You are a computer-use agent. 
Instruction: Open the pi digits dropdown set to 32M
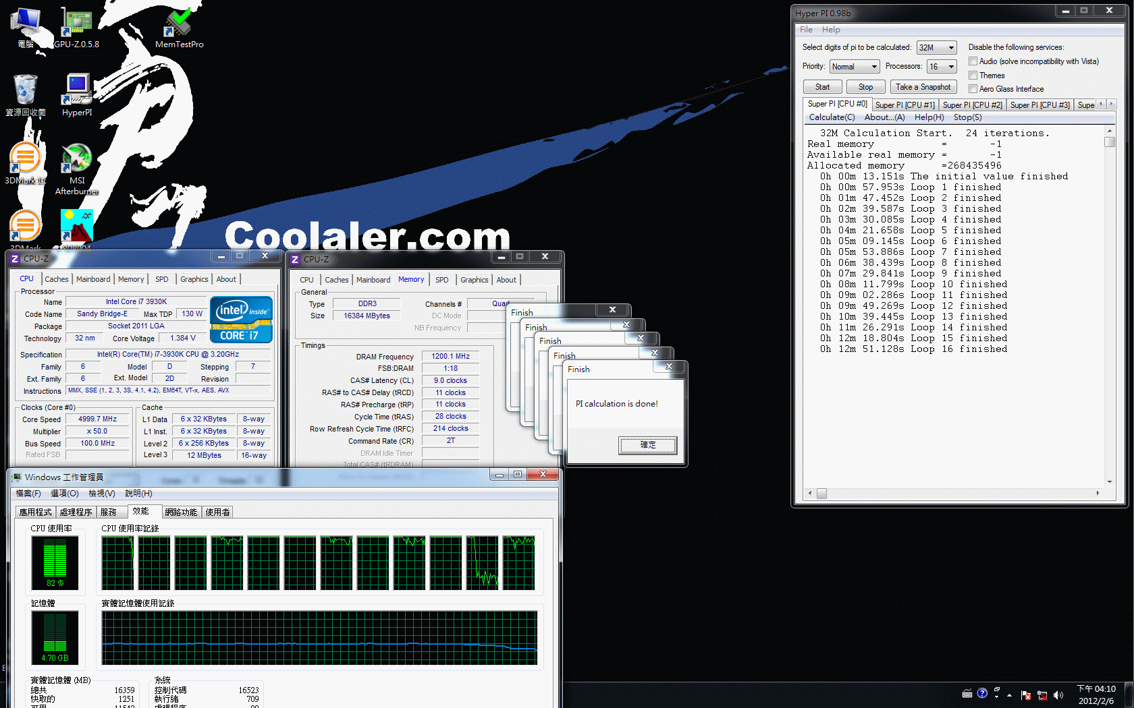936,47
